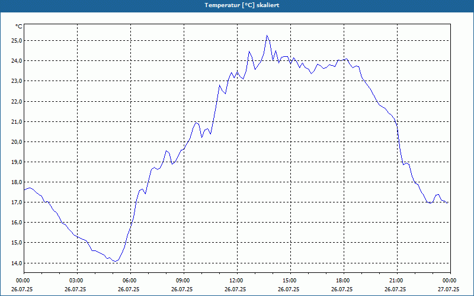
Task: Click the '00:00' time label above 27.07.25
Action: (449, 281)
